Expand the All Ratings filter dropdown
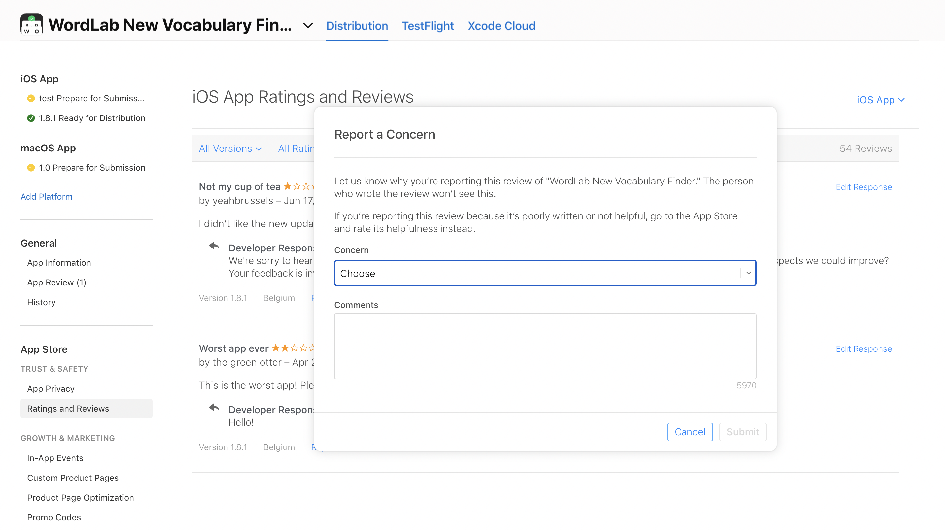 [x=296, y=149]
